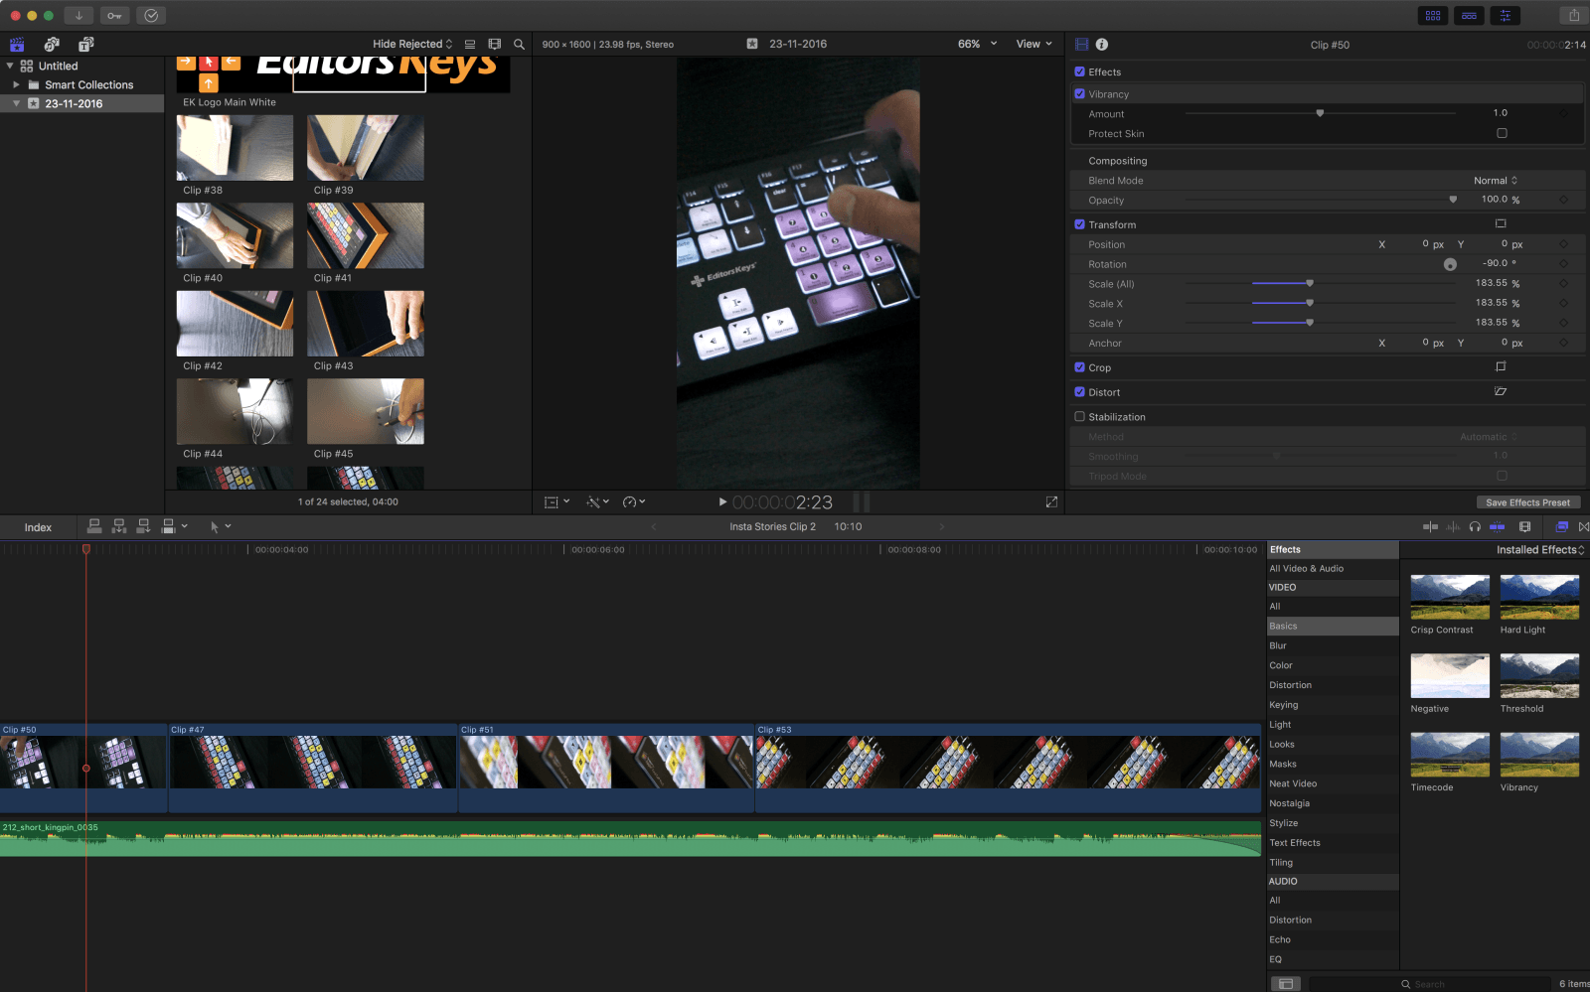Enable the Stabilization checkbox

[x=1080, y=417]
